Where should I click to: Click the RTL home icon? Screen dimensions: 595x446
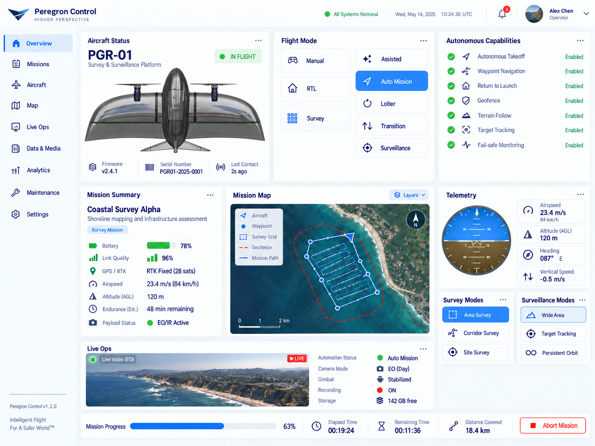pyautogui.click(x=293, y=88)
